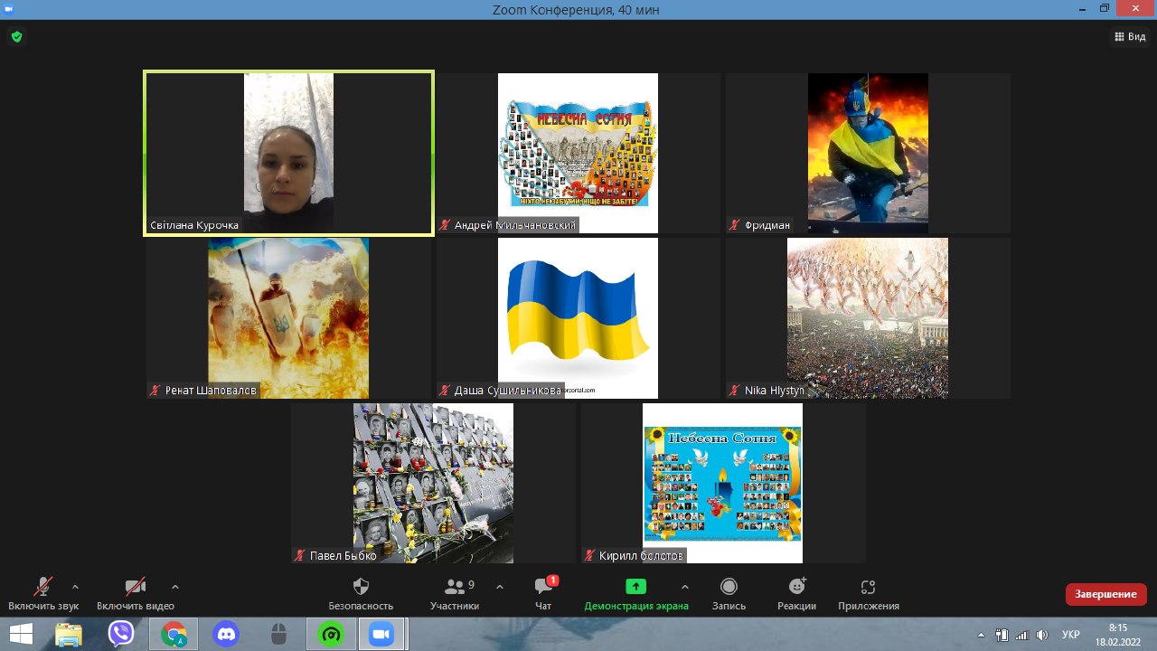Click muted mic icon beside Андрей Мильчановский

[x=445, y=225]
